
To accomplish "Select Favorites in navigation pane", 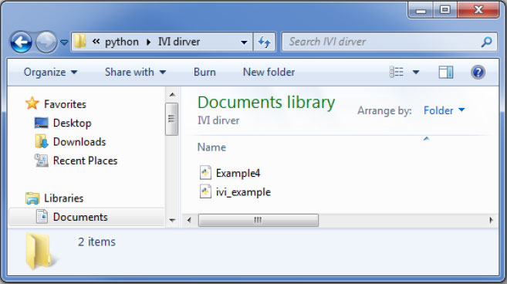I will tap(65, 104).
